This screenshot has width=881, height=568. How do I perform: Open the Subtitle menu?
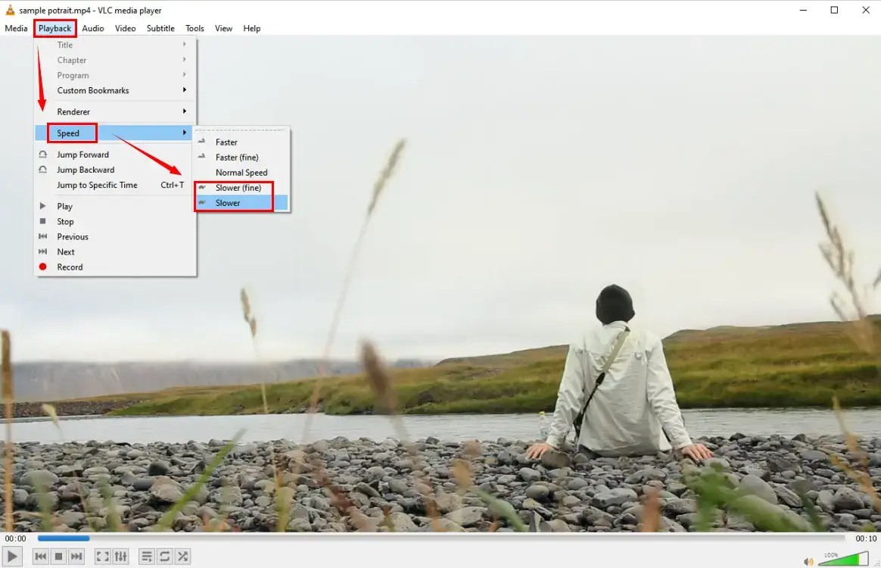[x=160, y=28]
